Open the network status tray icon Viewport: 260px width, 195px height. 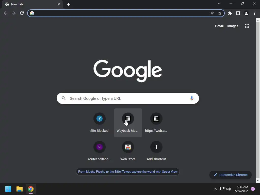click(222, 189)
